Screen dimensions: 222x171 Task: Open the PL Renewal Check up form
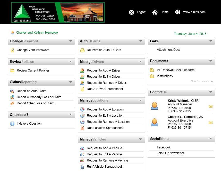coord(176,70)
